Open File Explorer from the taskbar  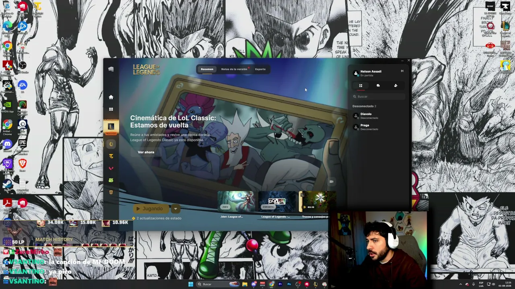tap(245, 284)
